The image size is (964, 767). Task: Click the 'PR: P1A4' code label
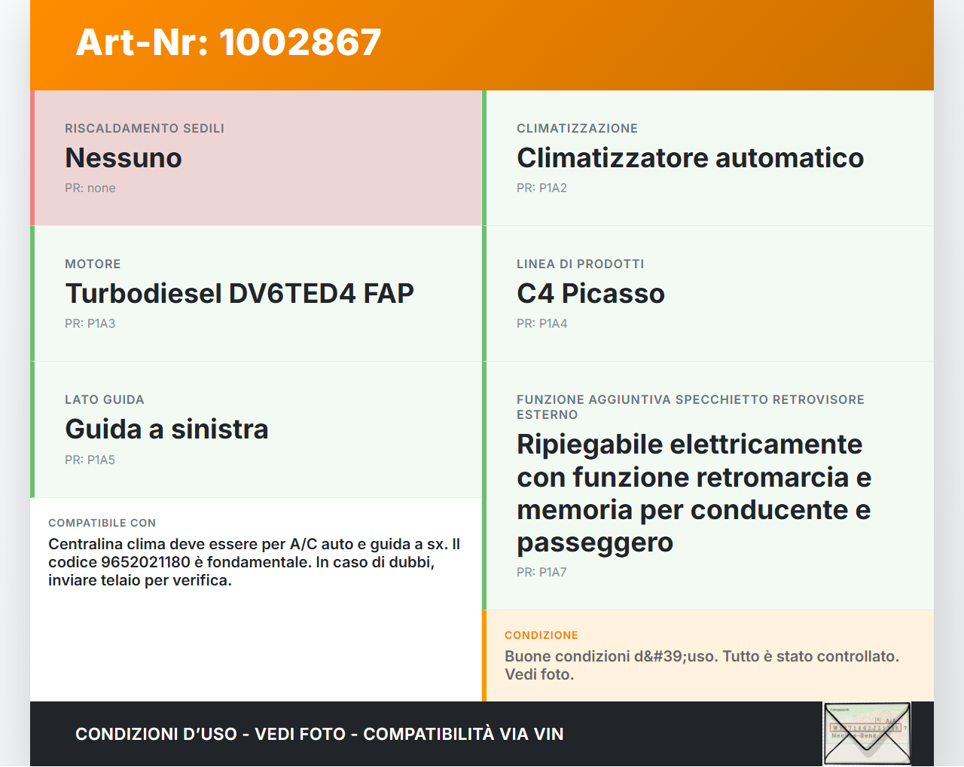point(541,324)
